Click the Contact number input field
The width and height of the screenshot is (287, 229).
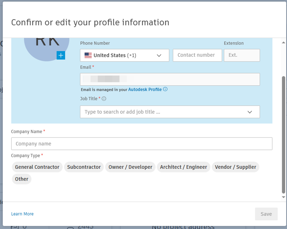[x=197, y=55]
